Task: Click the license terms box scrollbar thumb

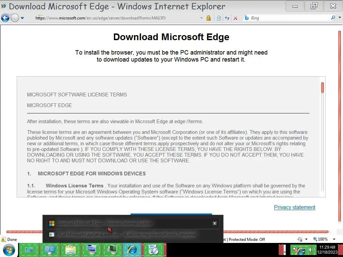Action: (x=323, y=87)
